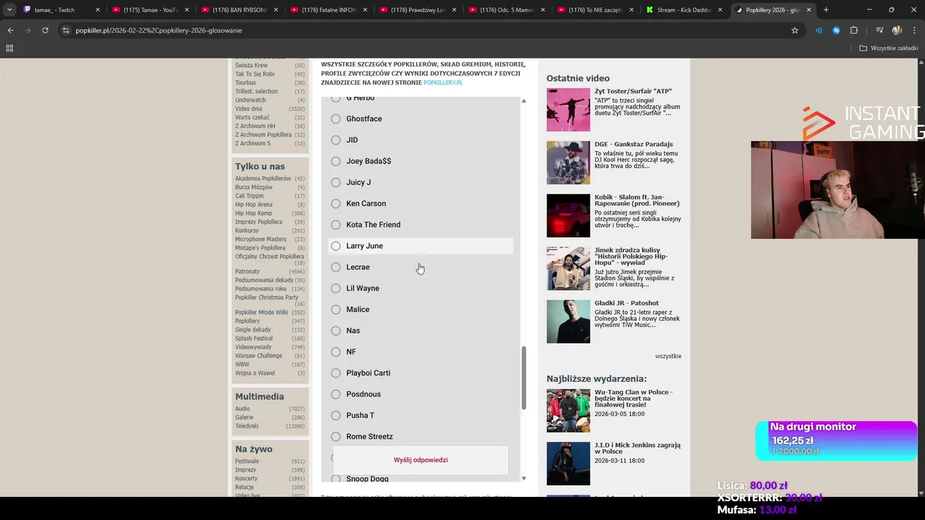Focus the address bar URL field
925x520 pixels.
tap(426, 30)
